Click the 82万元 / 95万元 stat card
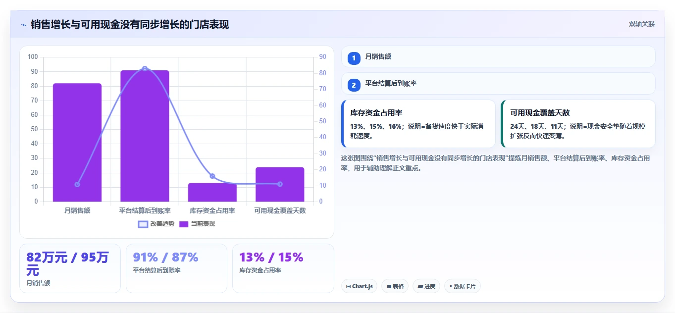Viewport: 675px width, 313px height. pyautogui.click(x=70, y=268)
